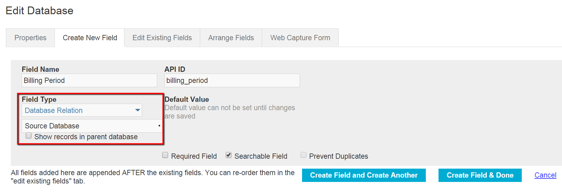The image size is (562, 194).
Task: Open the Source Database dropdown
Action: 92,126
